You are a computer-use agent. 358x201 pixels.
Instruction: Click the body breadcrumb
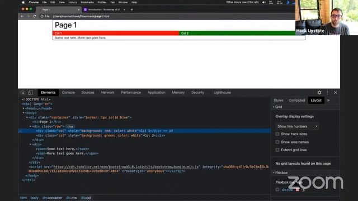[x=35, y=198]
